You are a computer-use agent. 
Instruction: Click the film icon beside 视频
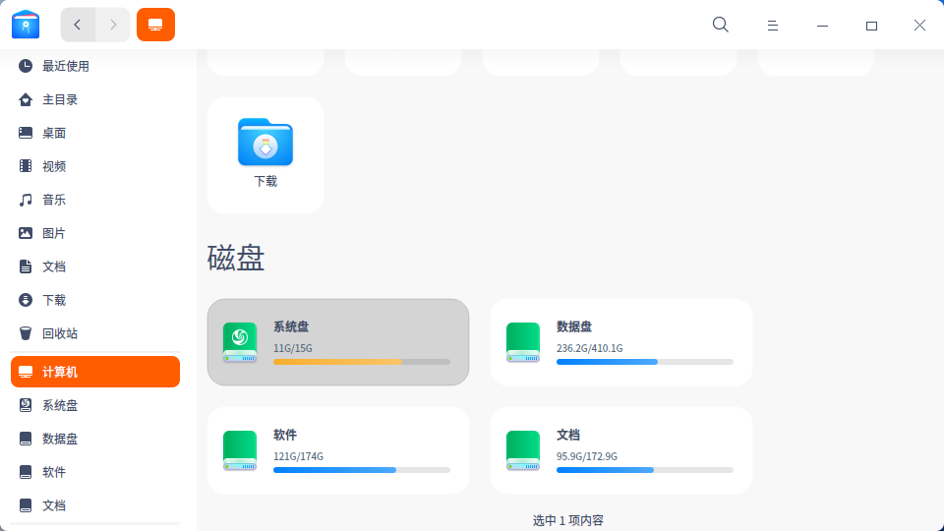pyautogui.click(x=26, y=166)
